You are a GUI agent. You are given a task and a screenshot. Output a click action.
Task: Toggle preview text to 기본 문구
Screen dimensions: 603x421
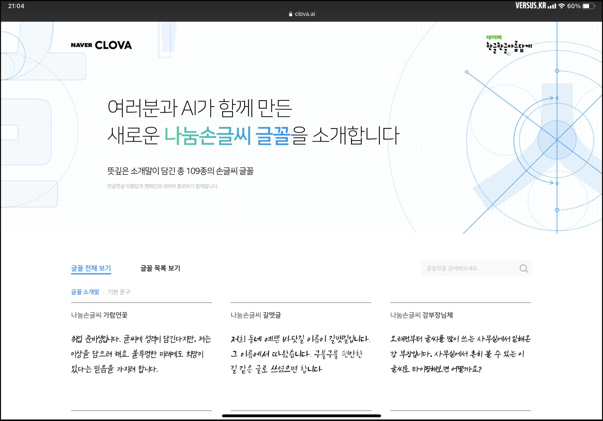119,292
